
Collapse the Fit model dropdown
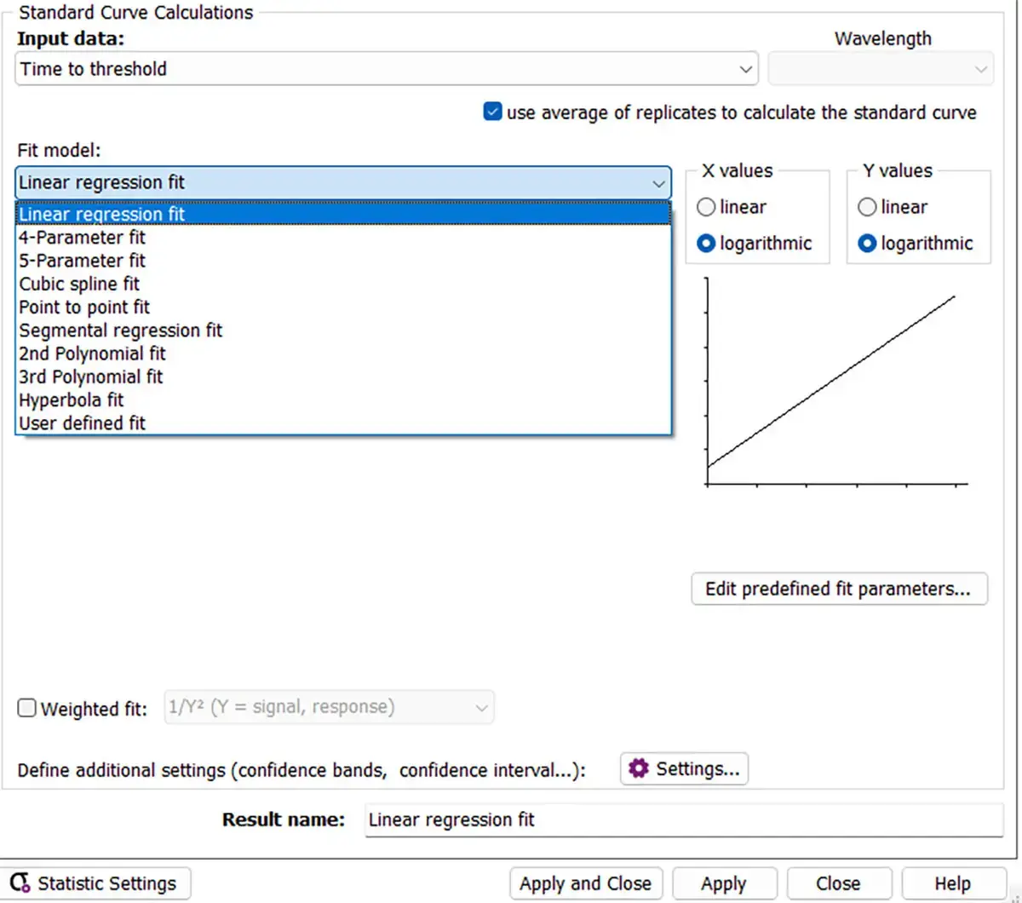pyautogui.click(x=343, y=182)
